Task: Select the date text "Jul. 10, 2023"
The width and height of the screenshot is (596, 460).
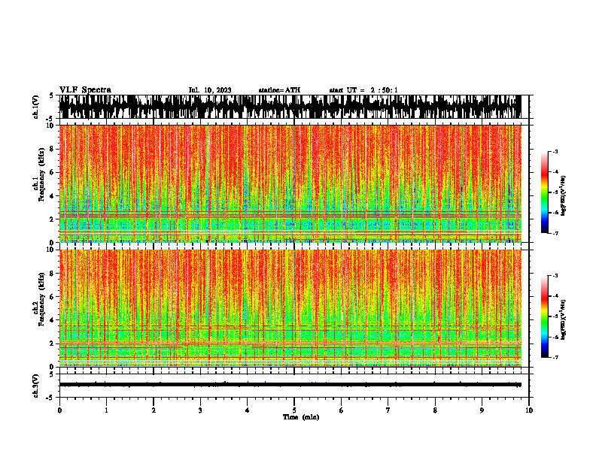Action: [x=210, y=90]
